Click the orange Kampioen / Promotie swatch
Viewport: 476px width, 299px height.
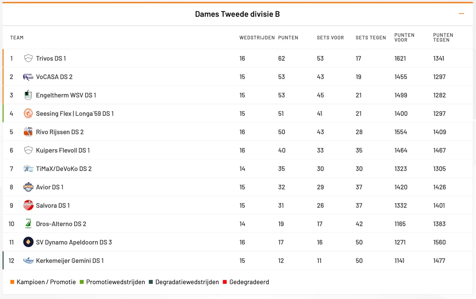tap(12, 282)
